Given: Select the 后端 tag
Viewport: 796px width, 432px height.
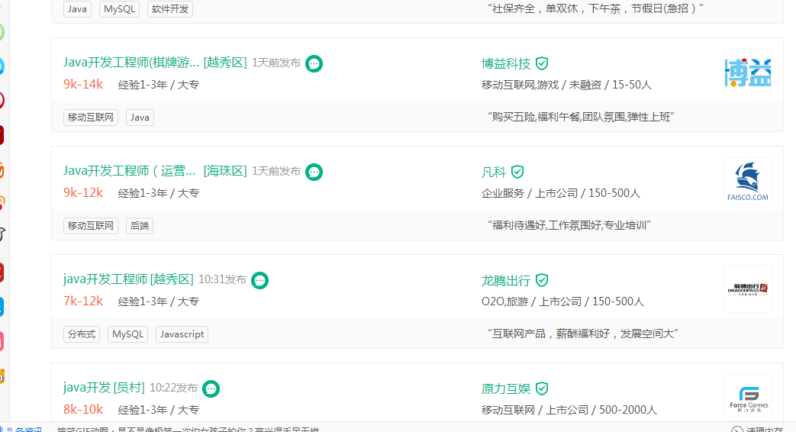Looking at the screenshot, I should coord(140,226).
